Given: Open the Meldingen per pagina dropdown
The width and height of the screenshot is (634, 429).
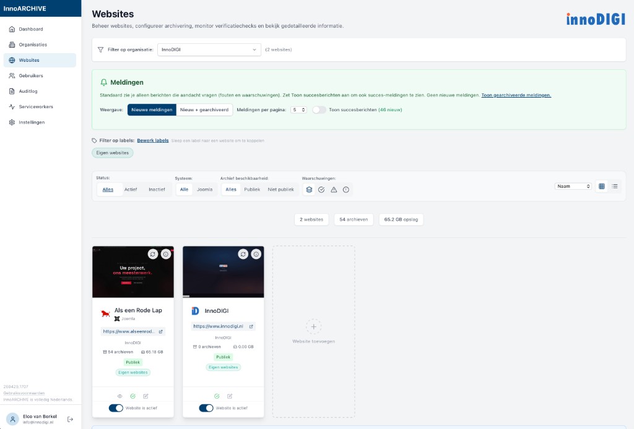Looking at the screenshot, I should (x=299, y=109).
